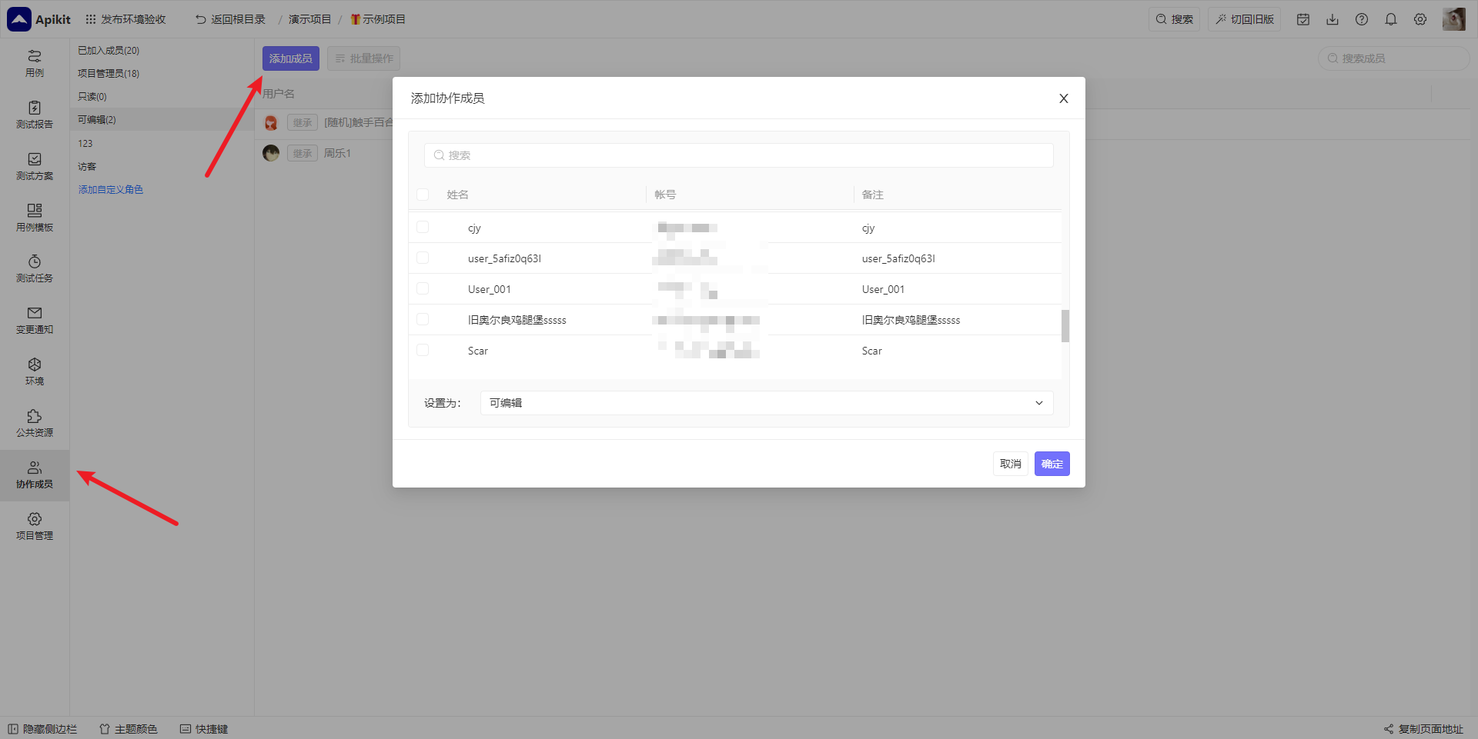Screen dimensions: 1478x739
Task: Open 测试任务 in the left sidebar
Action: (35, 269)
